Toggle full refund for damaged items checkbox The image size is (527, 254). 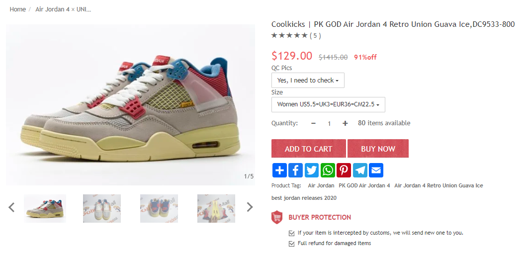(x=291, y=243)
